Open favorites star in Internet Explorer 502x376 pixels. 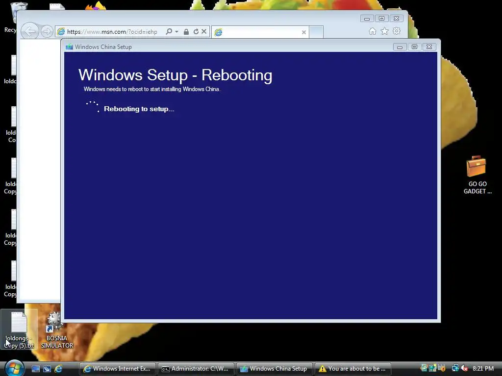384,31
